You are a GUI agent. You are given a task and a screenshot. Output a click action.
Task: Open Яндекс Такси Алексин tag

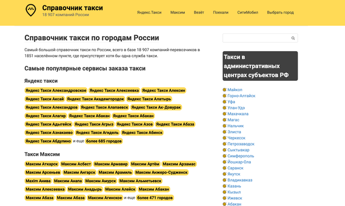coord(163,91)
